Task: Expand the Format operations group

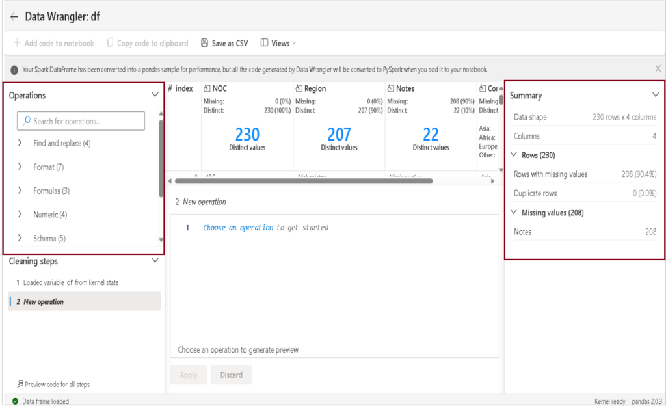Action: (x=20, y=167)
